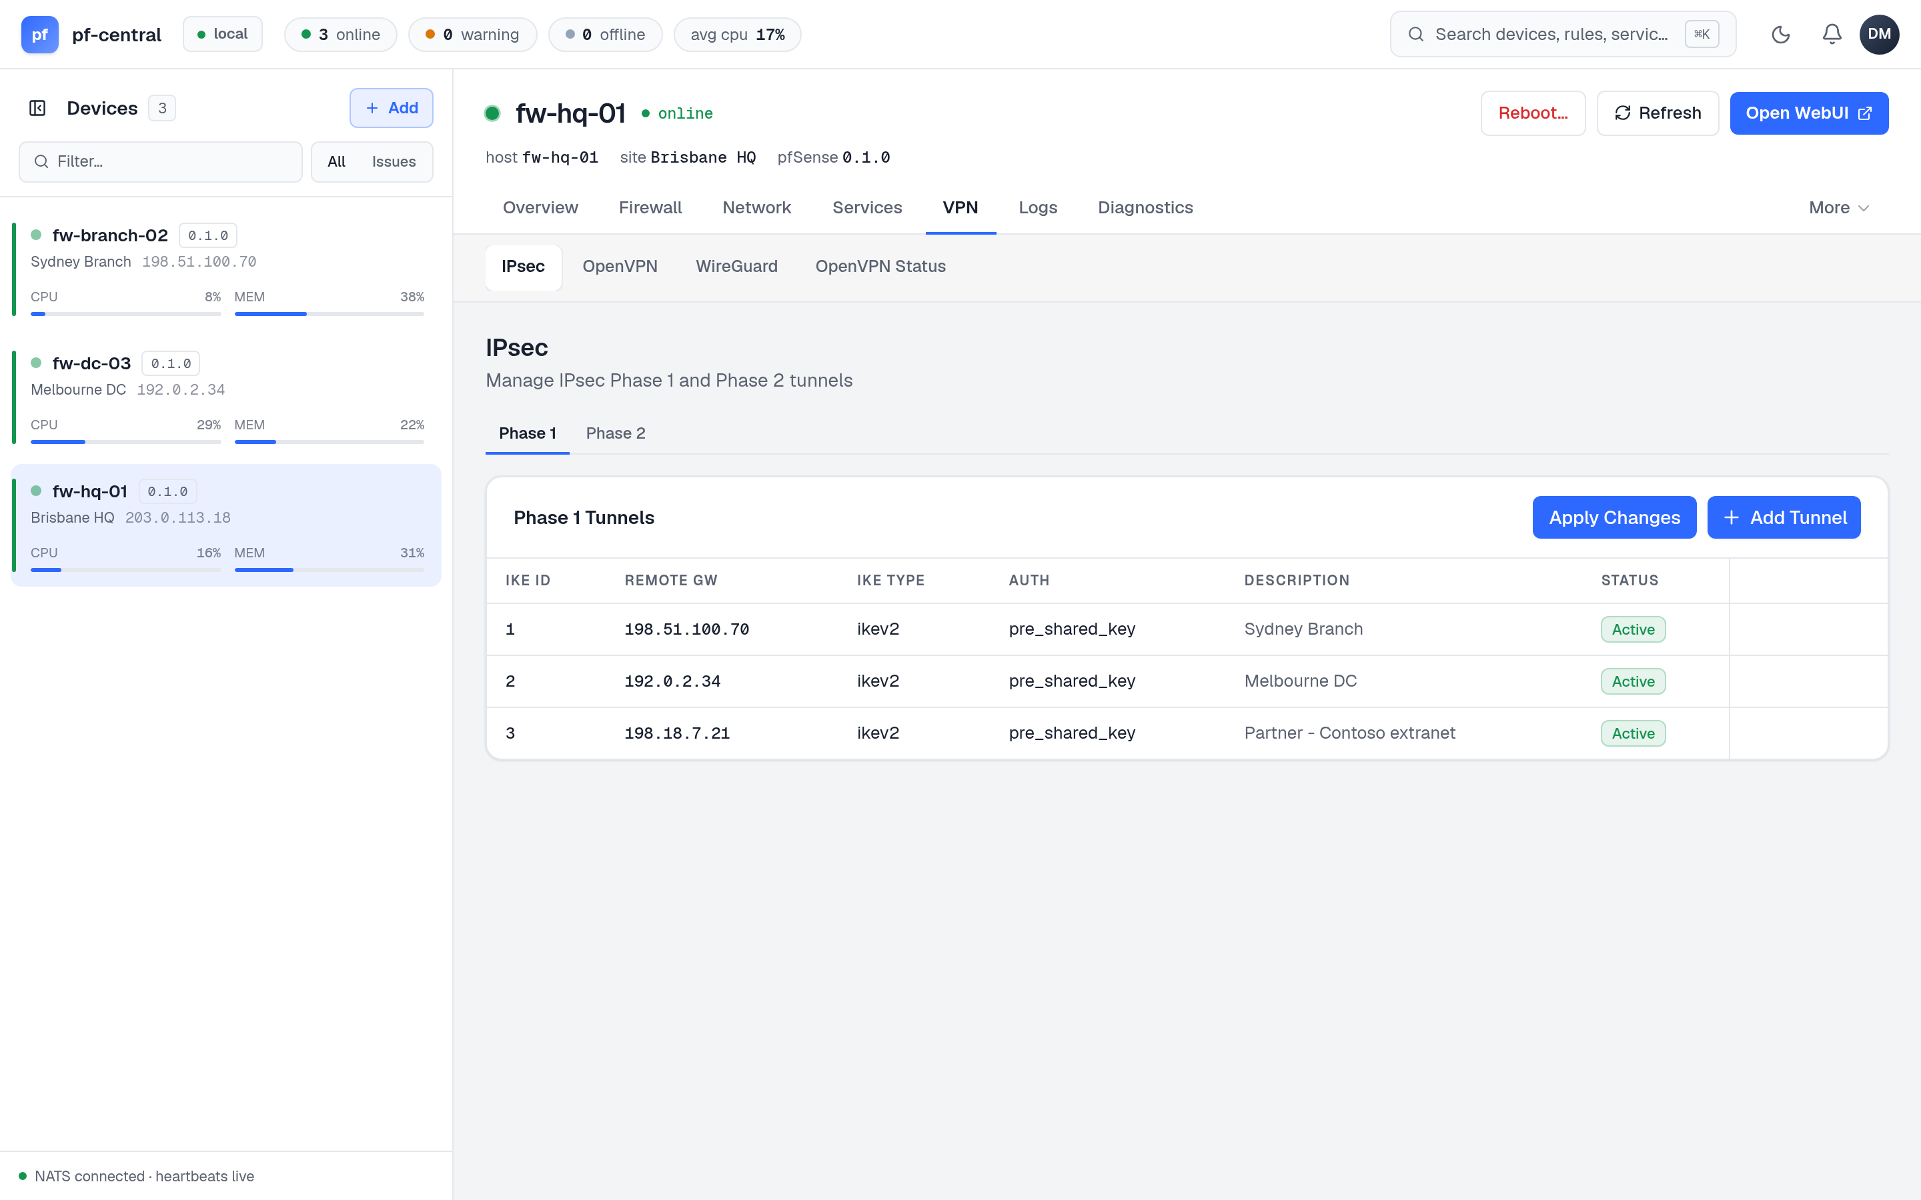Click the large green fw-hq-01 status dot
Image resolution: width=1921 pixels, height=1200 pixels.
coord(492,113)
